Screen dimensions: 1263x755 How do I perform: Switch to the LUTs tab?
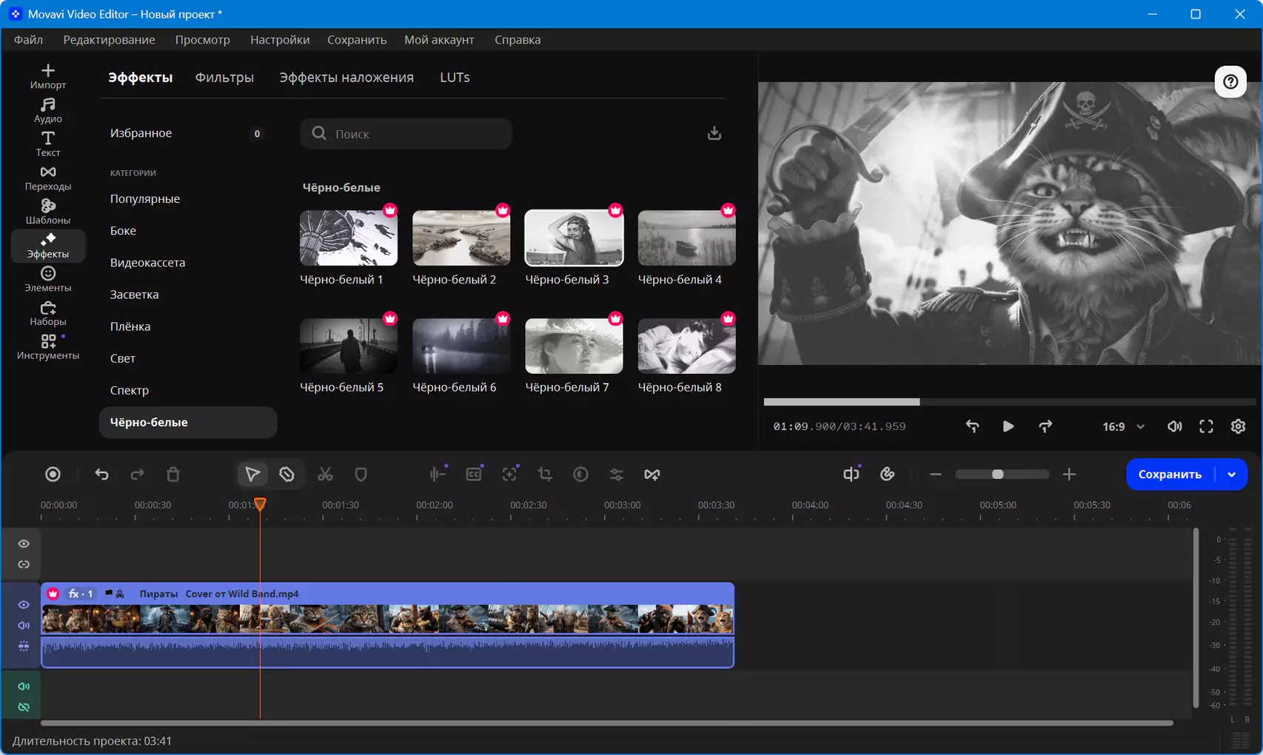(x=455, y=78)
